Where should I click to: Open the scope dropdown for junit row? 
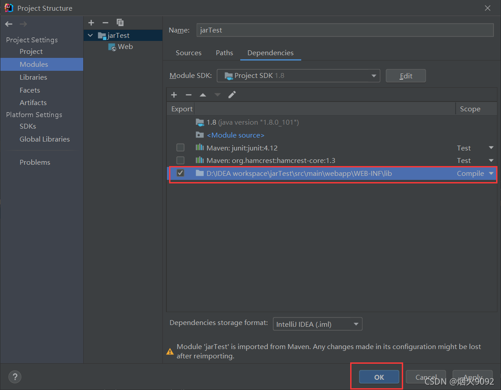click(491, 148)
